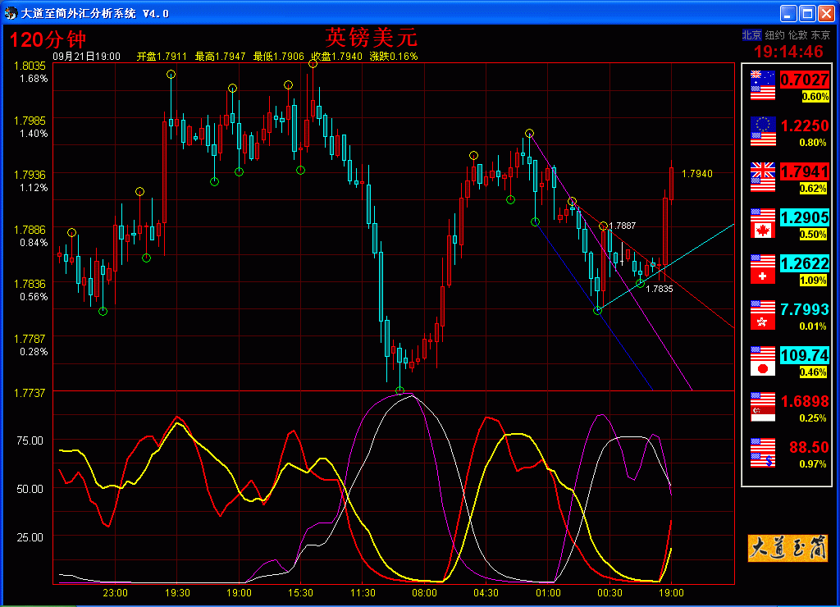Image resolution: width=840 pixels, height=607 pixels.
Task: Switch clock to 东京 time zone
Action: coord(820,35)
